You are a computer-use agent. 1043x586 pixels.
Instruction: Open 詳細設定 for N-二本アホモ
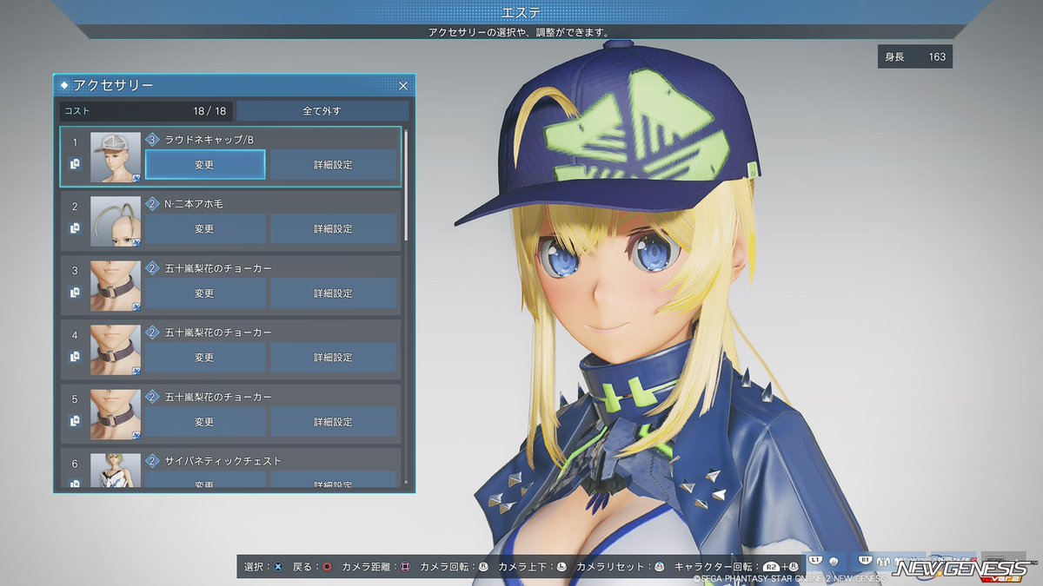pyautogui.click(x=333, y=229)
